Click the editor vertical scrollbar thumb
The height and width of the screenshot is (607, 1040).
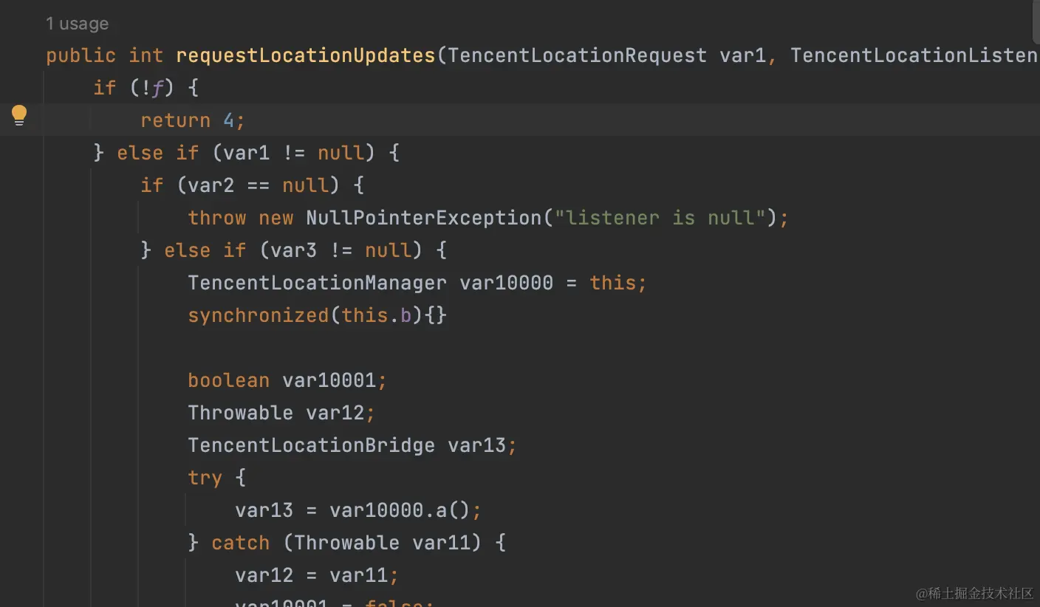tap(1036, 21)
